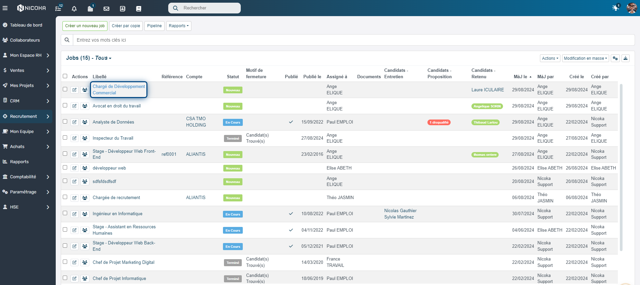Toggle the hamburger menu icon

tap(5, 8)
